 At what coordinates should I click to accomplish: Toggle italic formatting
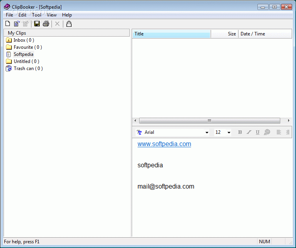pyautogui.click(x=249, y=132)
